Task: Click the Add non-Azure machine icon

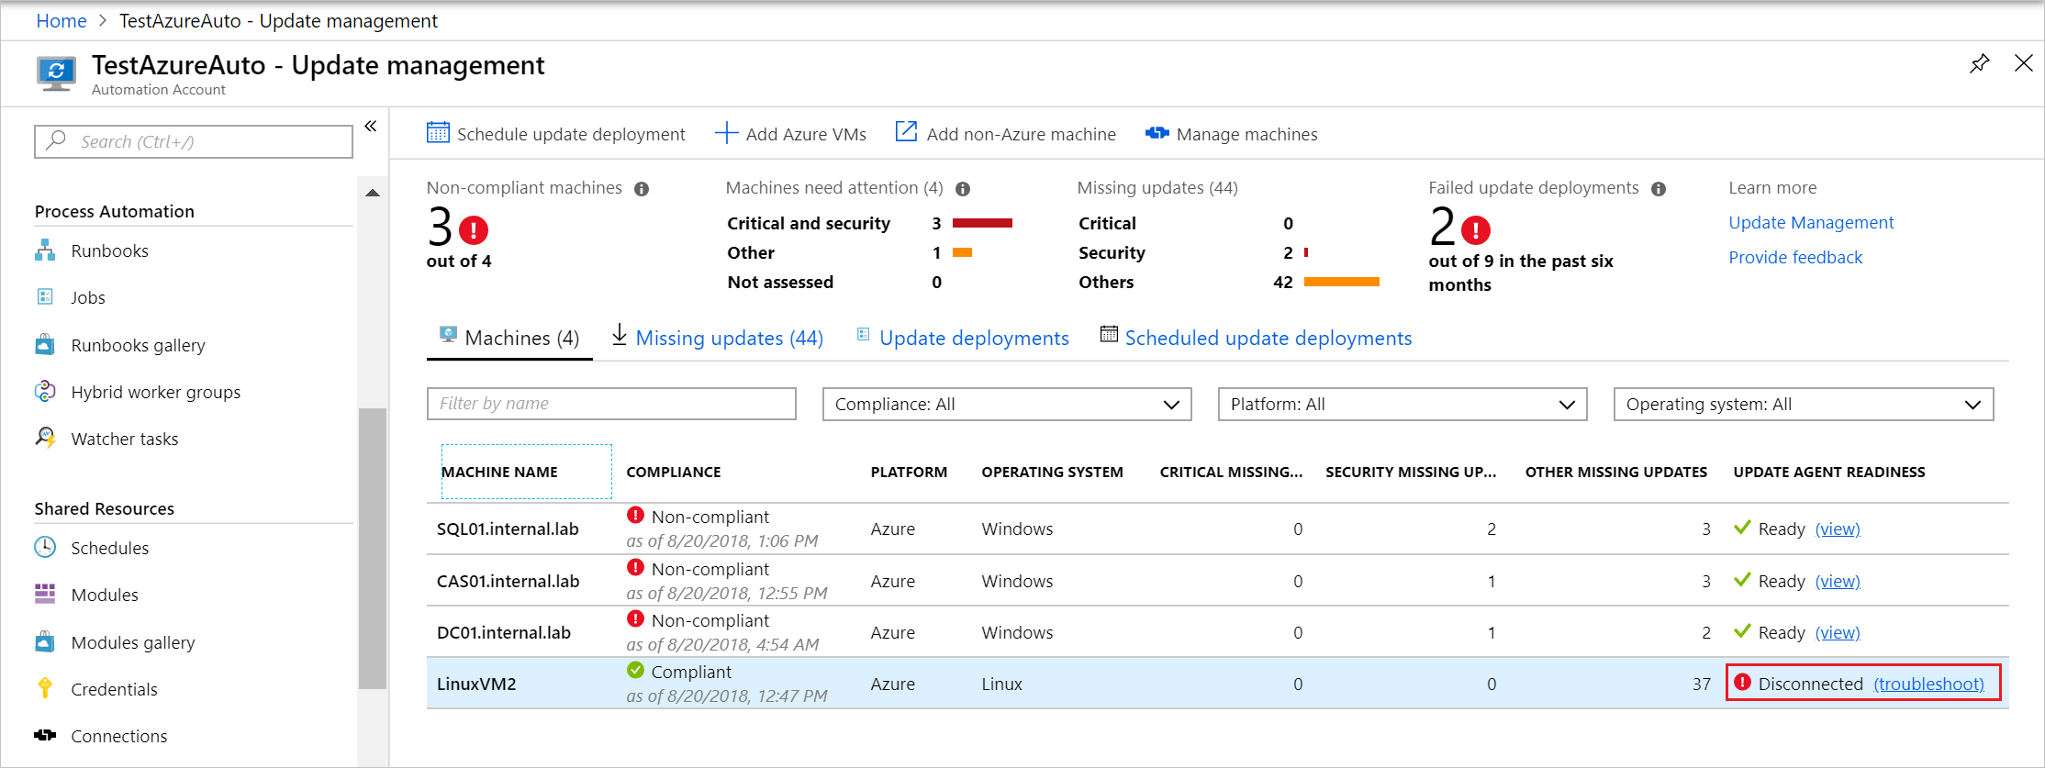Action: pos(906,132)
